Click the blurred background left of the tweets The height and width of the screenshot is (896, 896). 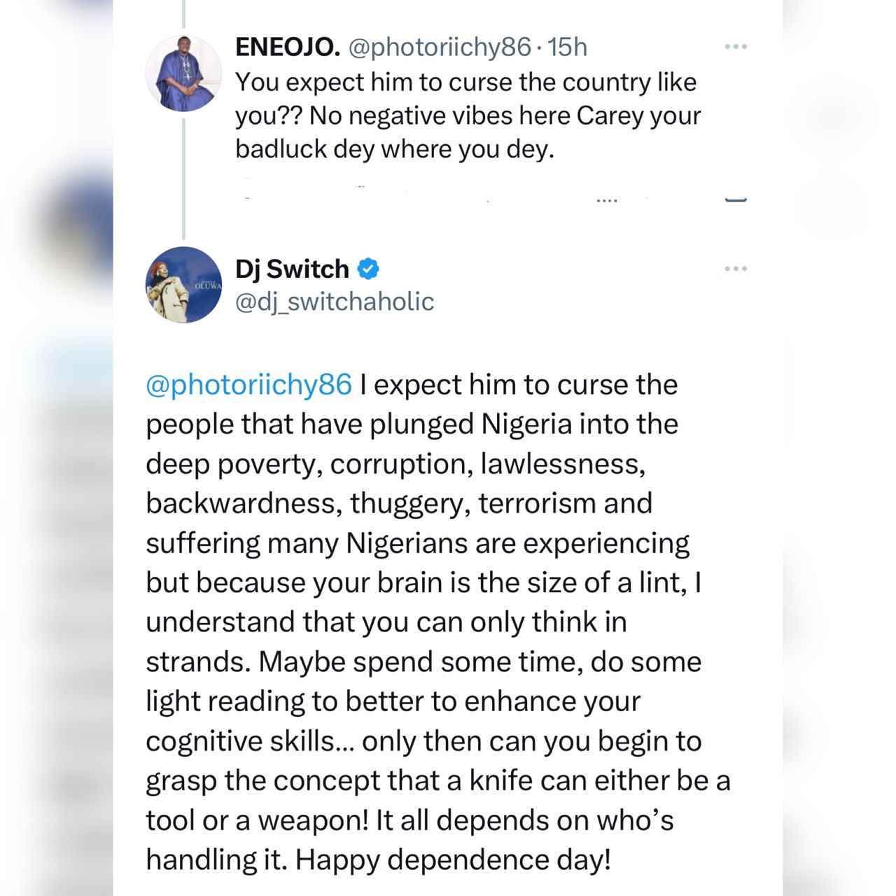[56, 448]
